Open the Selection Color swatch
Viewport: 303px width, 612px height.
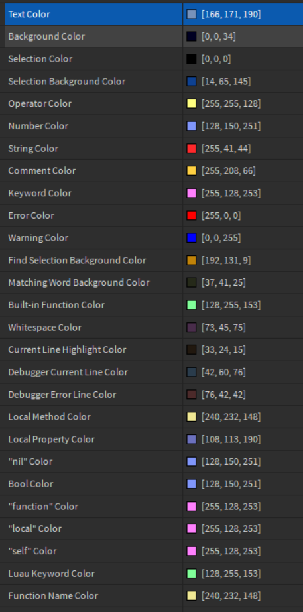point(192,59)
